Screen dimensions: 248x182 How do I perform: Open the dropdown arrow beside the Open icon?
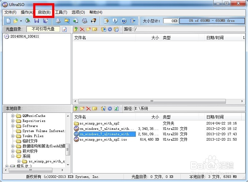pyautogui.click(x=21, y=21)
